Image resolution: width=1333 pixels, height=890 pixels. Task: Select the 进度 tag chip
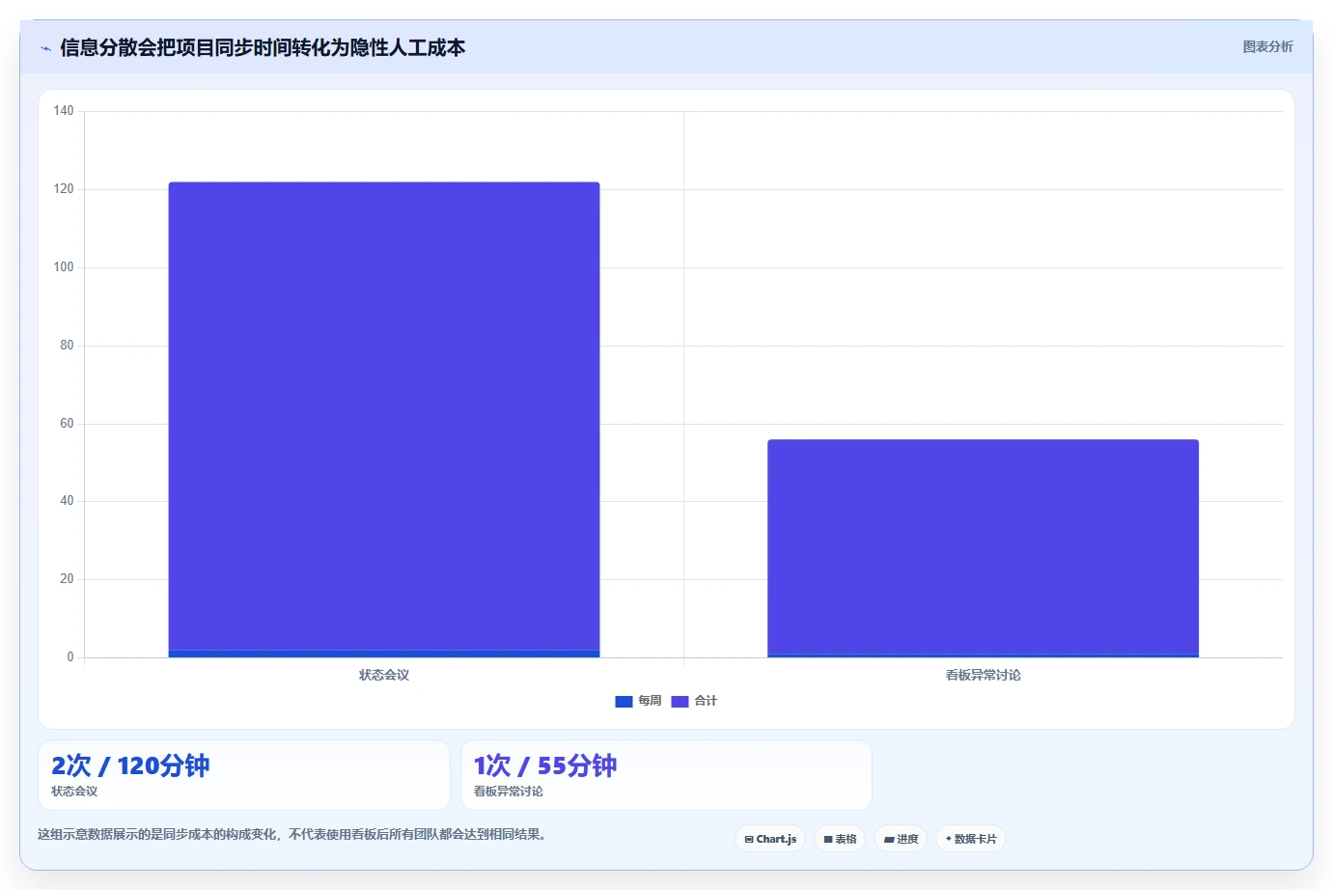901,839
